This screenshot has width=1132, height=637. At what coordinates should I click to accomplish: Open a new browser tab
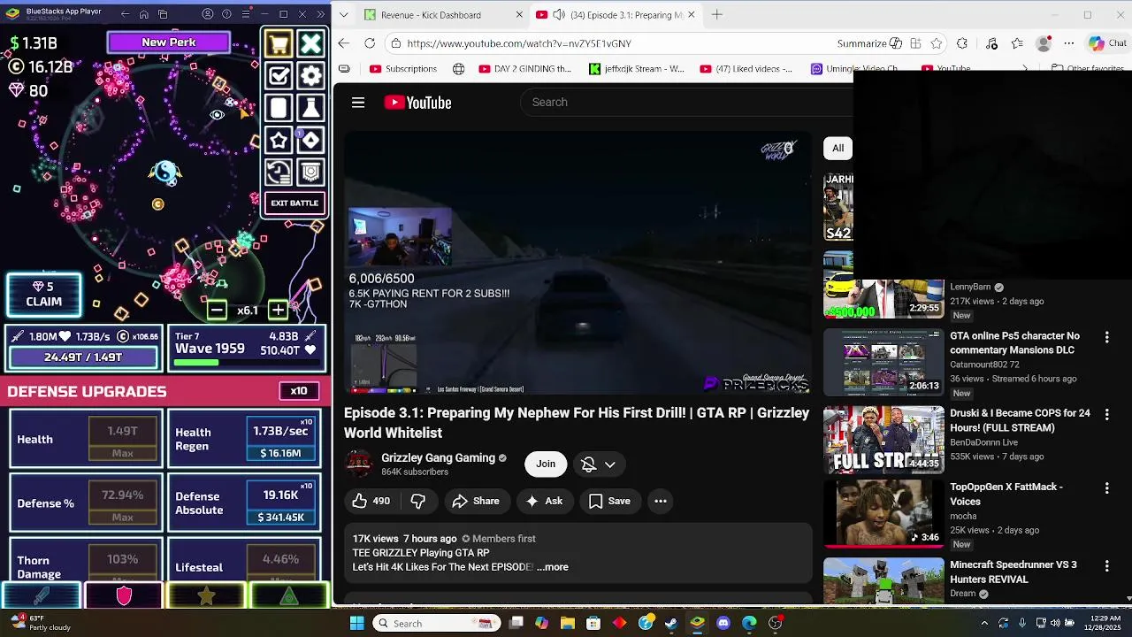[717, 14]
